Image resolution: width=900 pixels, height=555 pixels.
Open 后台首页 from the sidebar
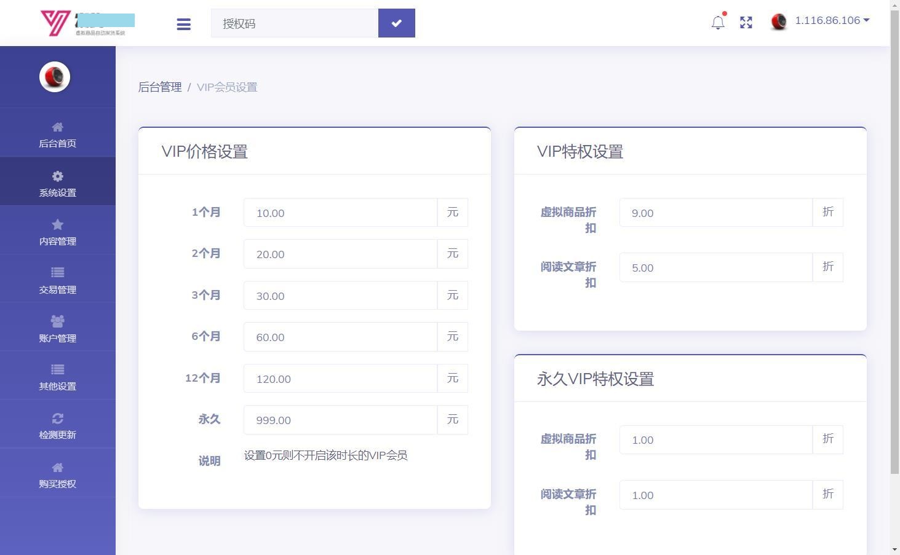click(x=58, y=134)
